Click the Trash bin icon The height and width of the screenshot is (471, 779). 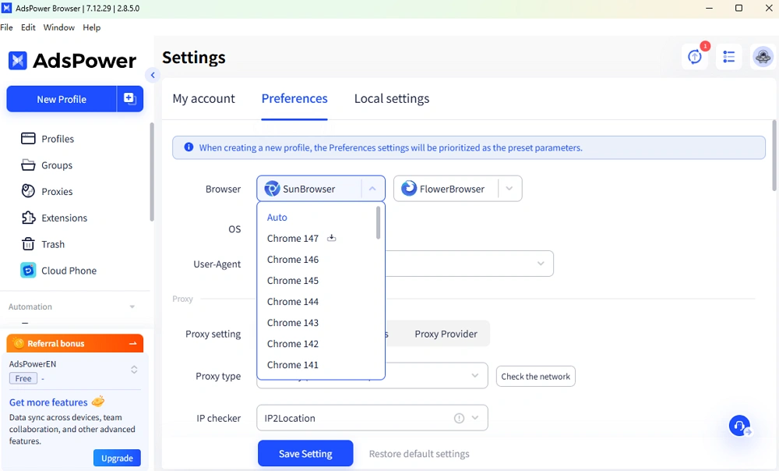click(28, 244)
